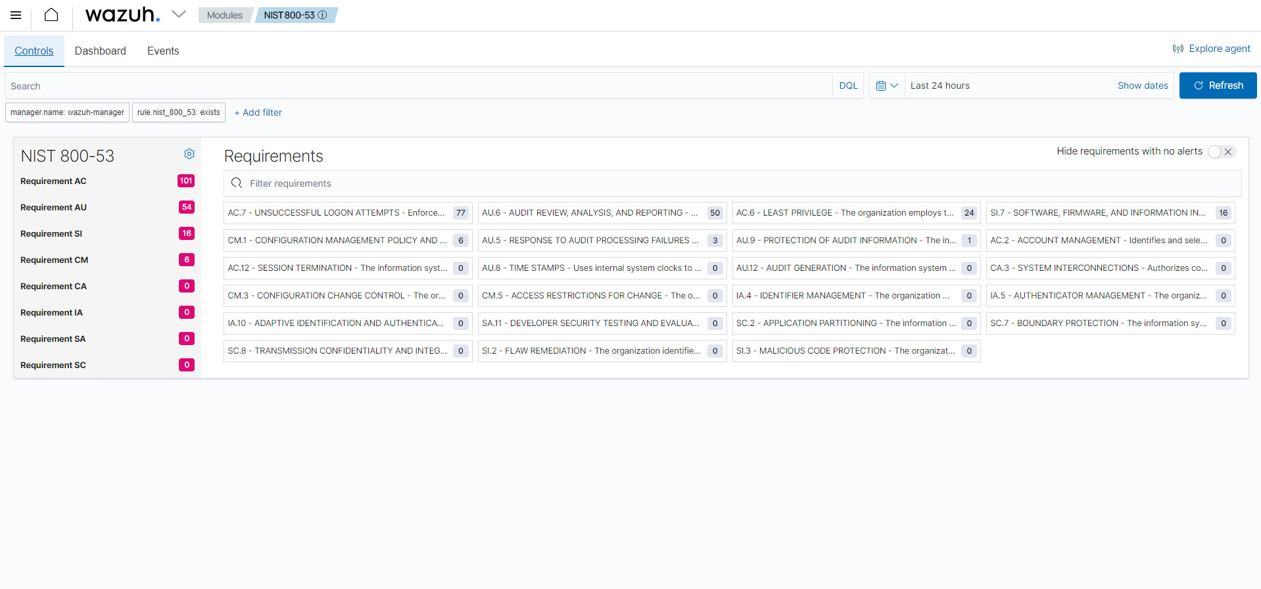Open the calendar quick date menu
The image size is (1261, 589).
(887, 86)
